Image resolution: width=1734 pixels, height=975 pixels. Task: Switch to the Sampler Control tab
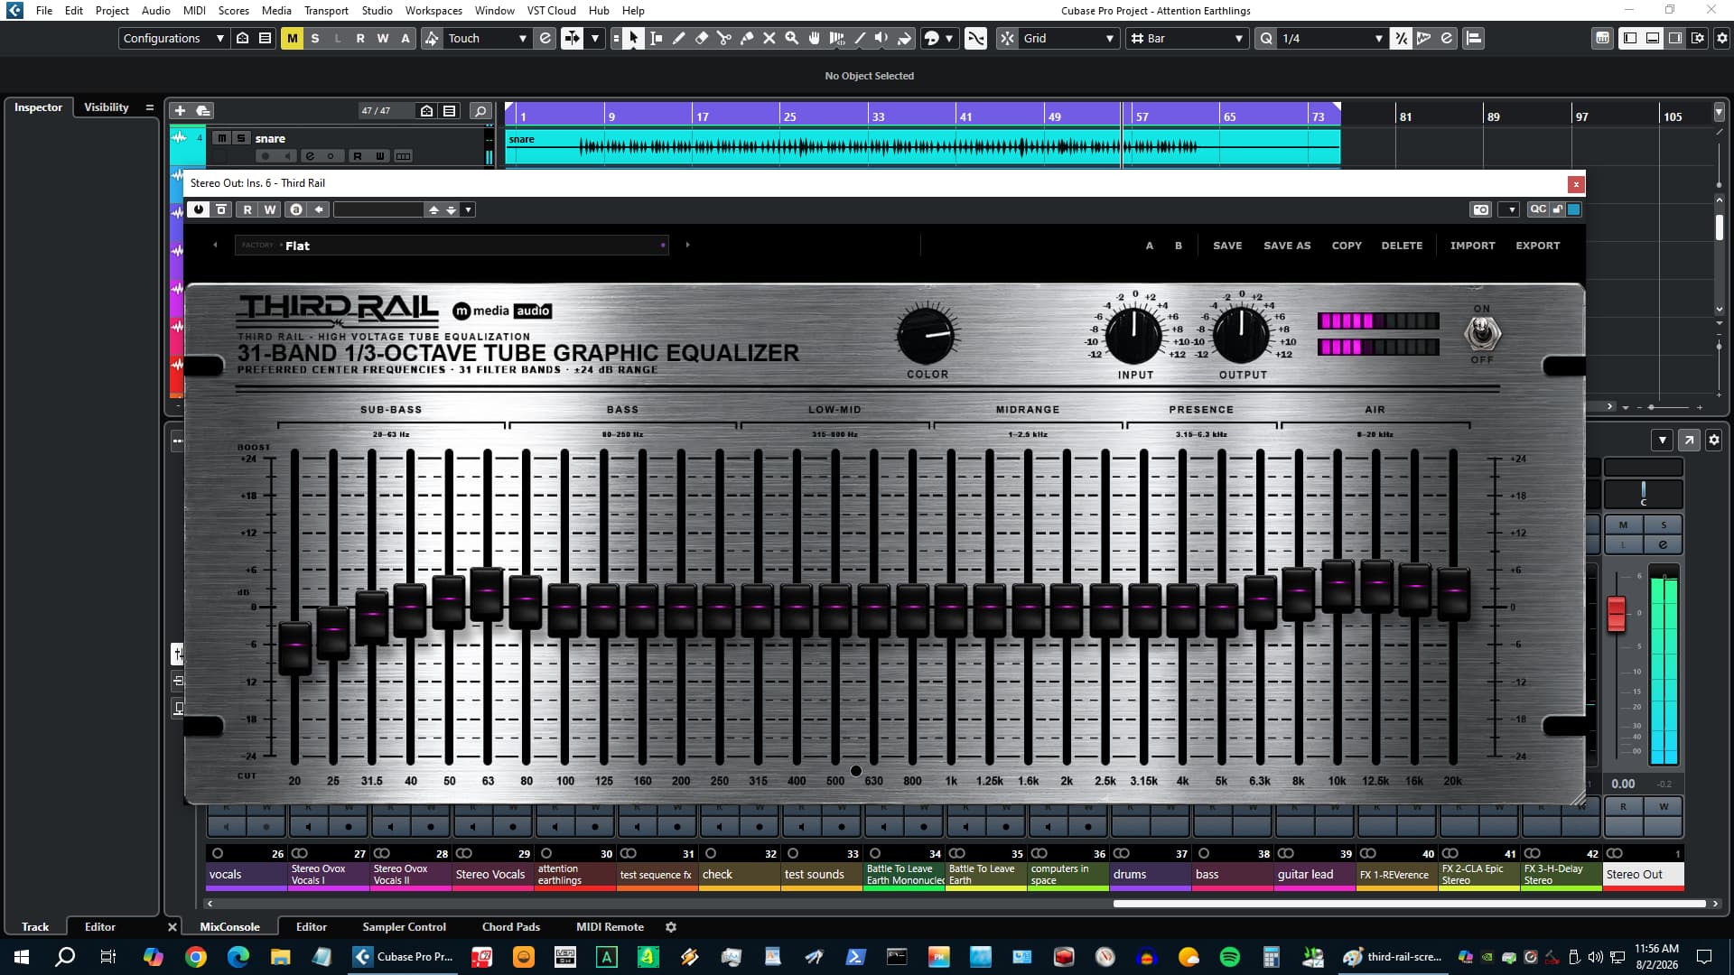[404, 926]
